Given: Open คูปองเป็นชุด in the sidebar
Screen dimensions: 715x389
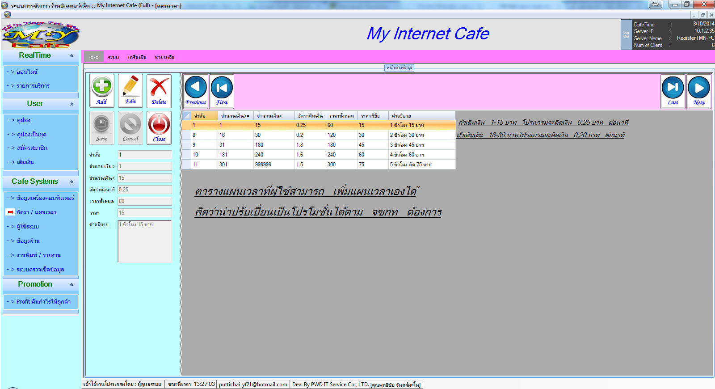Looking at the screenshot, I should (31, 135).
